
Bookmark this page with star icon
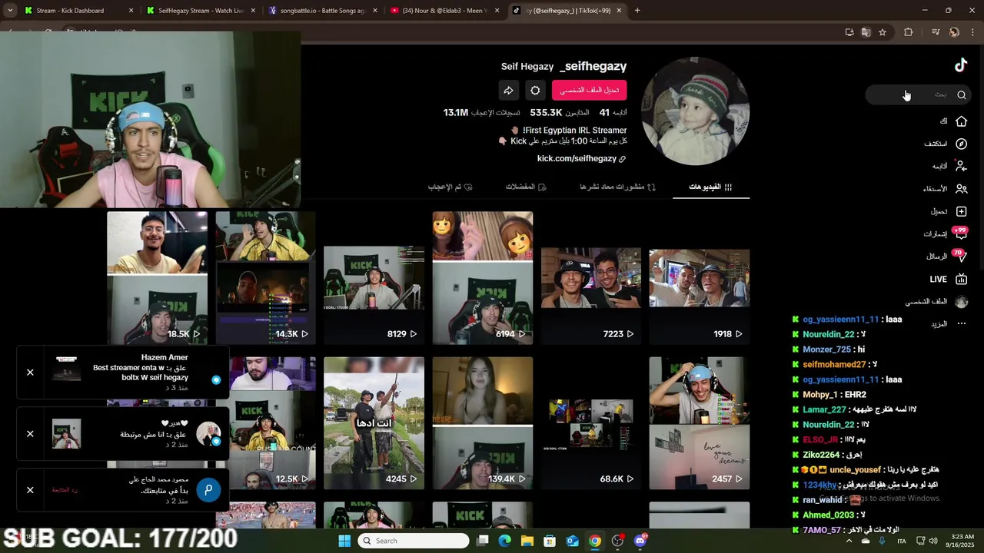click(883, 32)
